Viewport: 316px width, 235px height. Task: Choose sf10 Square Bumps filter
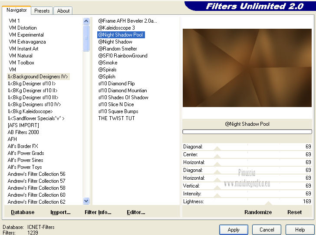(118, 111)
